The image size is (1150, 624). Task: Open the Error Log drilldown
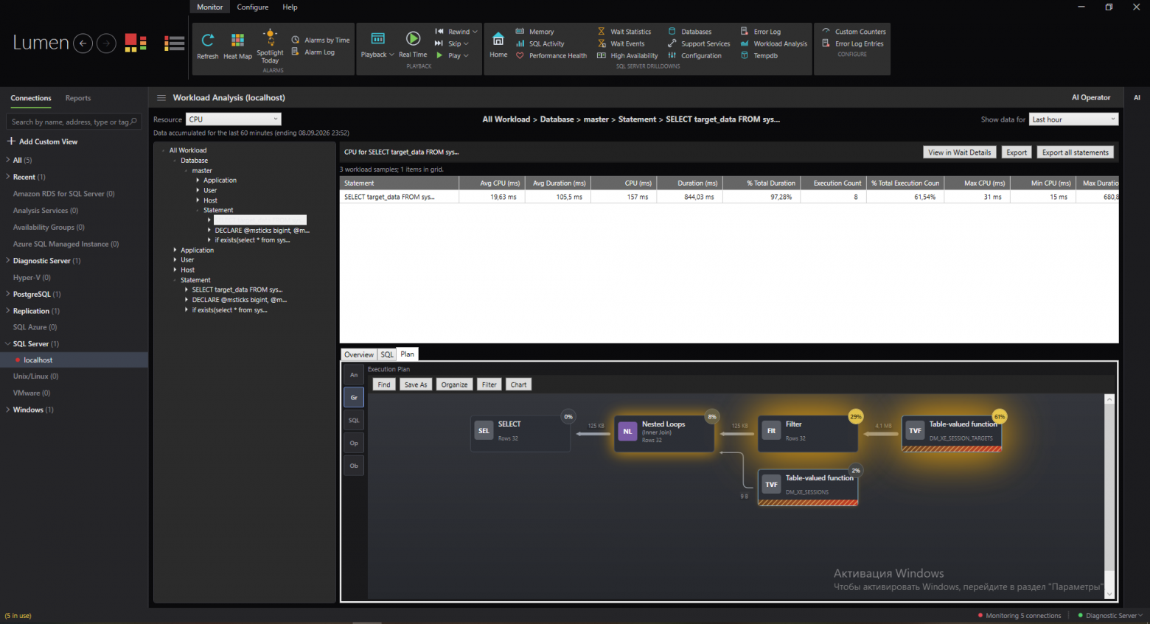pyautogui.click(x=761, y=32)
